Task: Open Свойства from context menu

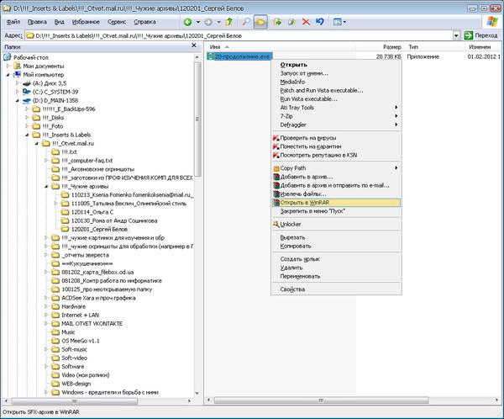Action: (336, 289)
